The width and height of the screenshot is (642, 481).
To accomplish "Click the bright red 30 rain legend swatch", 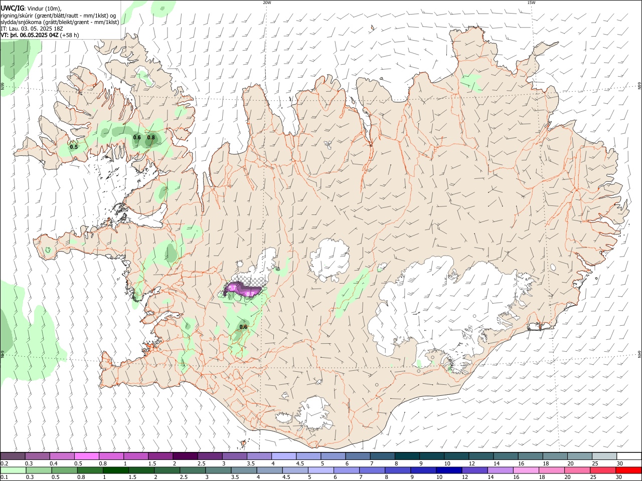I will (628, 470).
